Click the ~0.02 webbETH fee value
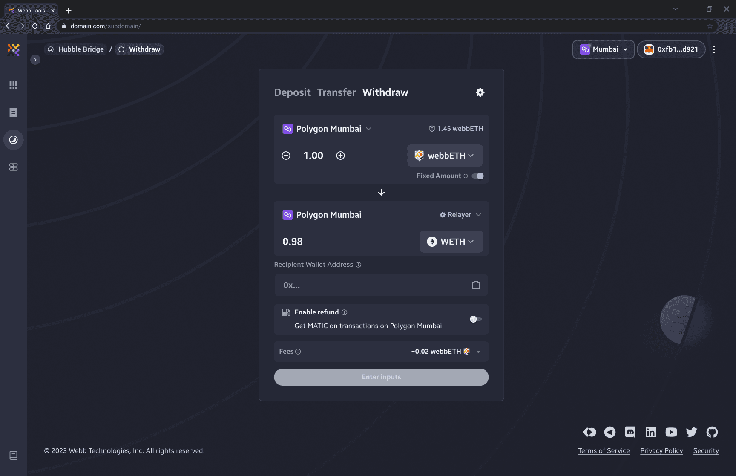The height and width of the screenshot is (476, 736). tap(436, 352)
